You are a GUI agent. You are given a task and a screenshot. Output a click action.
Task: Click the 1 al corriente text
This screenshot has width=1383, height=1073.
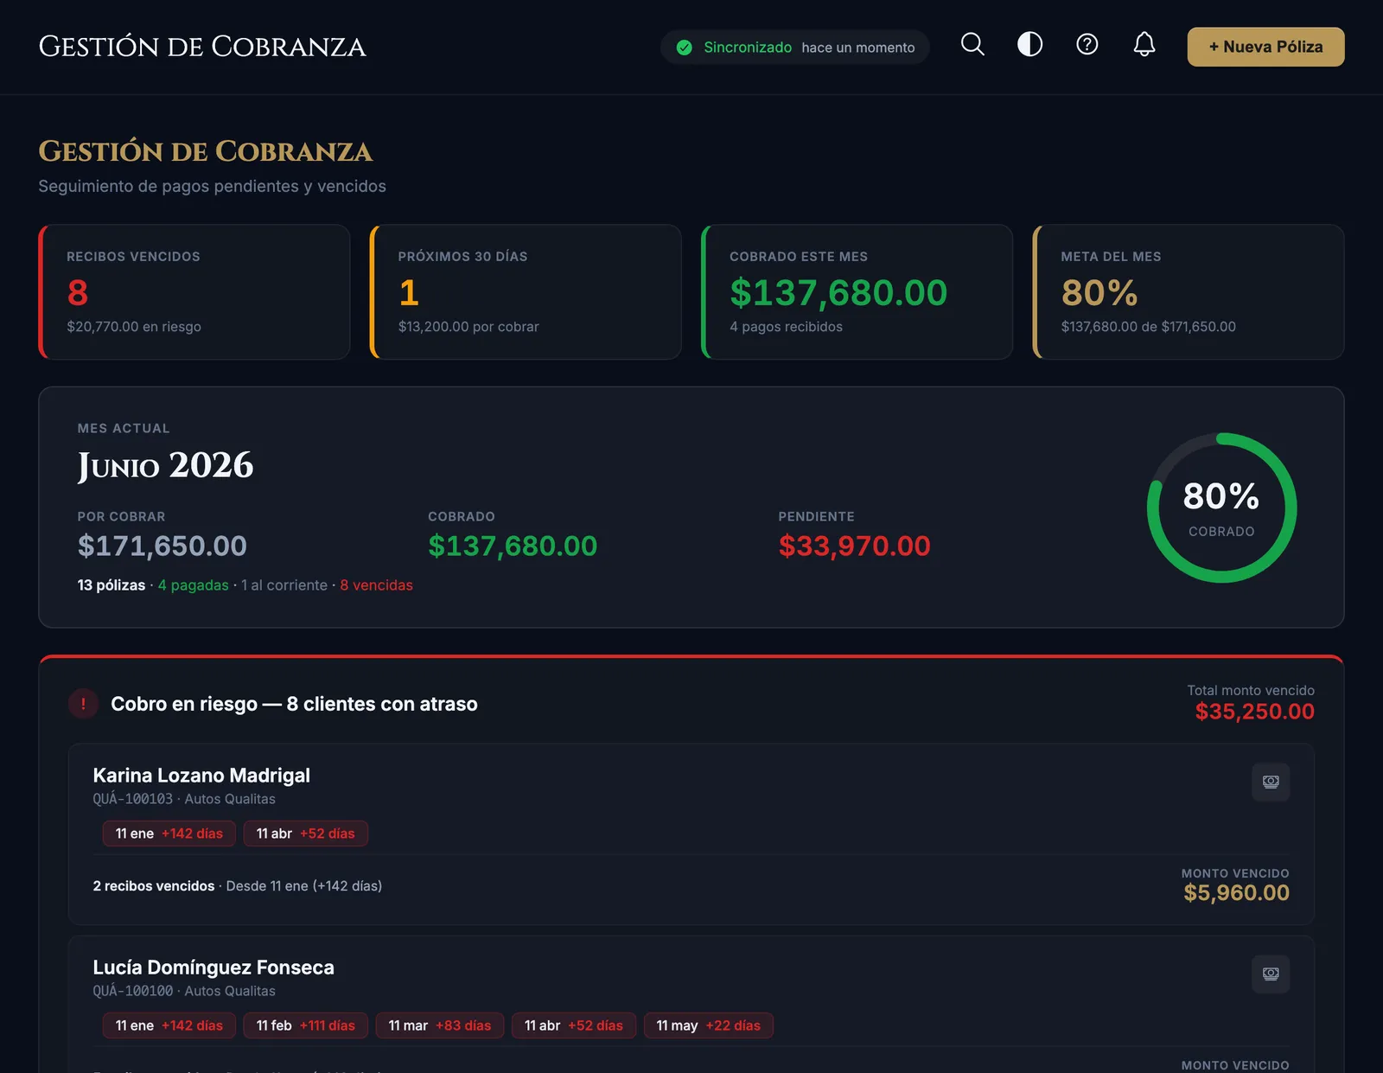[284, 585]
